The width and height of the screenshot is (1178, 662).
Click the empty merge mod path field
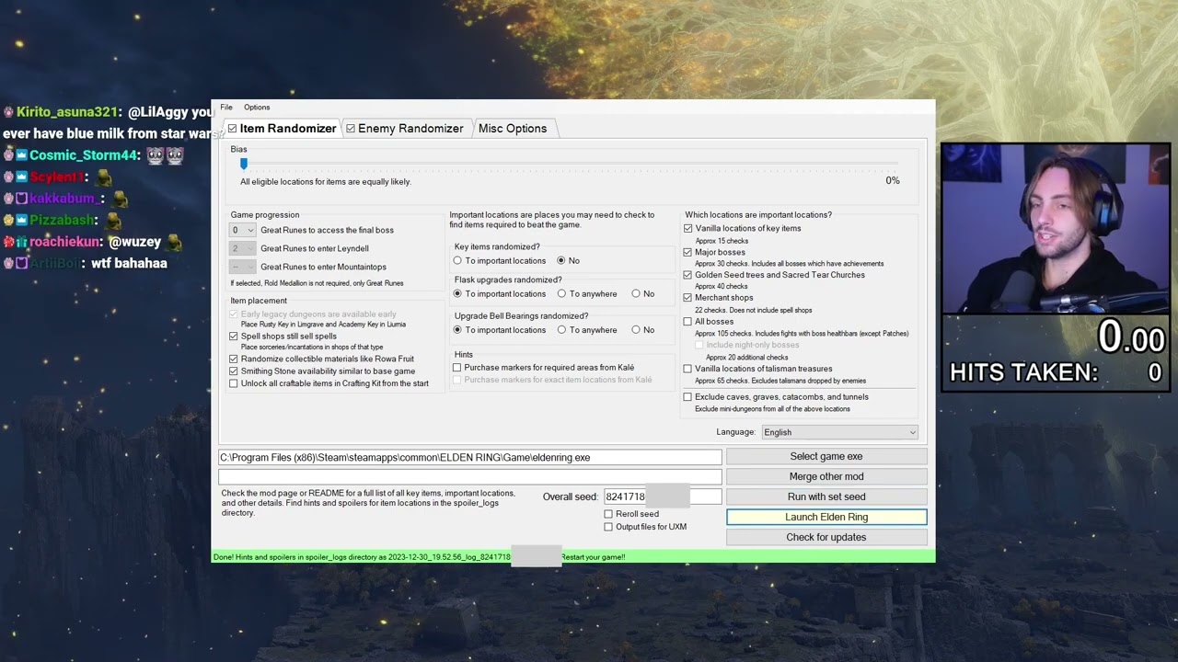(470, 477)
